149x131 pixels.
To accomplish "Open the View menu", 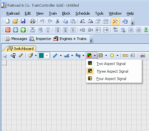I will click(x=40, y=13).
